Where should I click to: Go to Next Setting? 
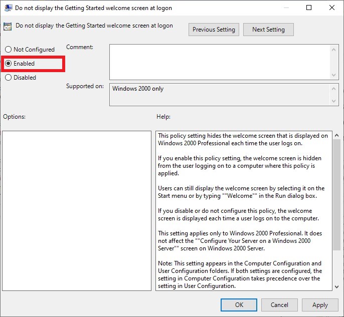[x=268, y=30]
